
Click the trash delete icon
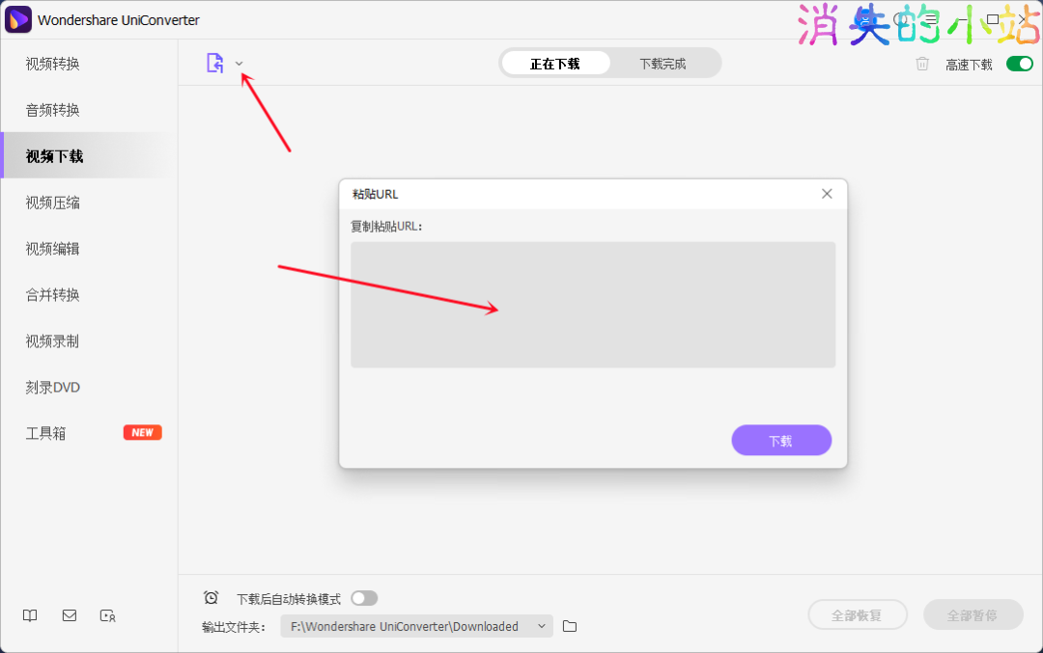point(922,64)
